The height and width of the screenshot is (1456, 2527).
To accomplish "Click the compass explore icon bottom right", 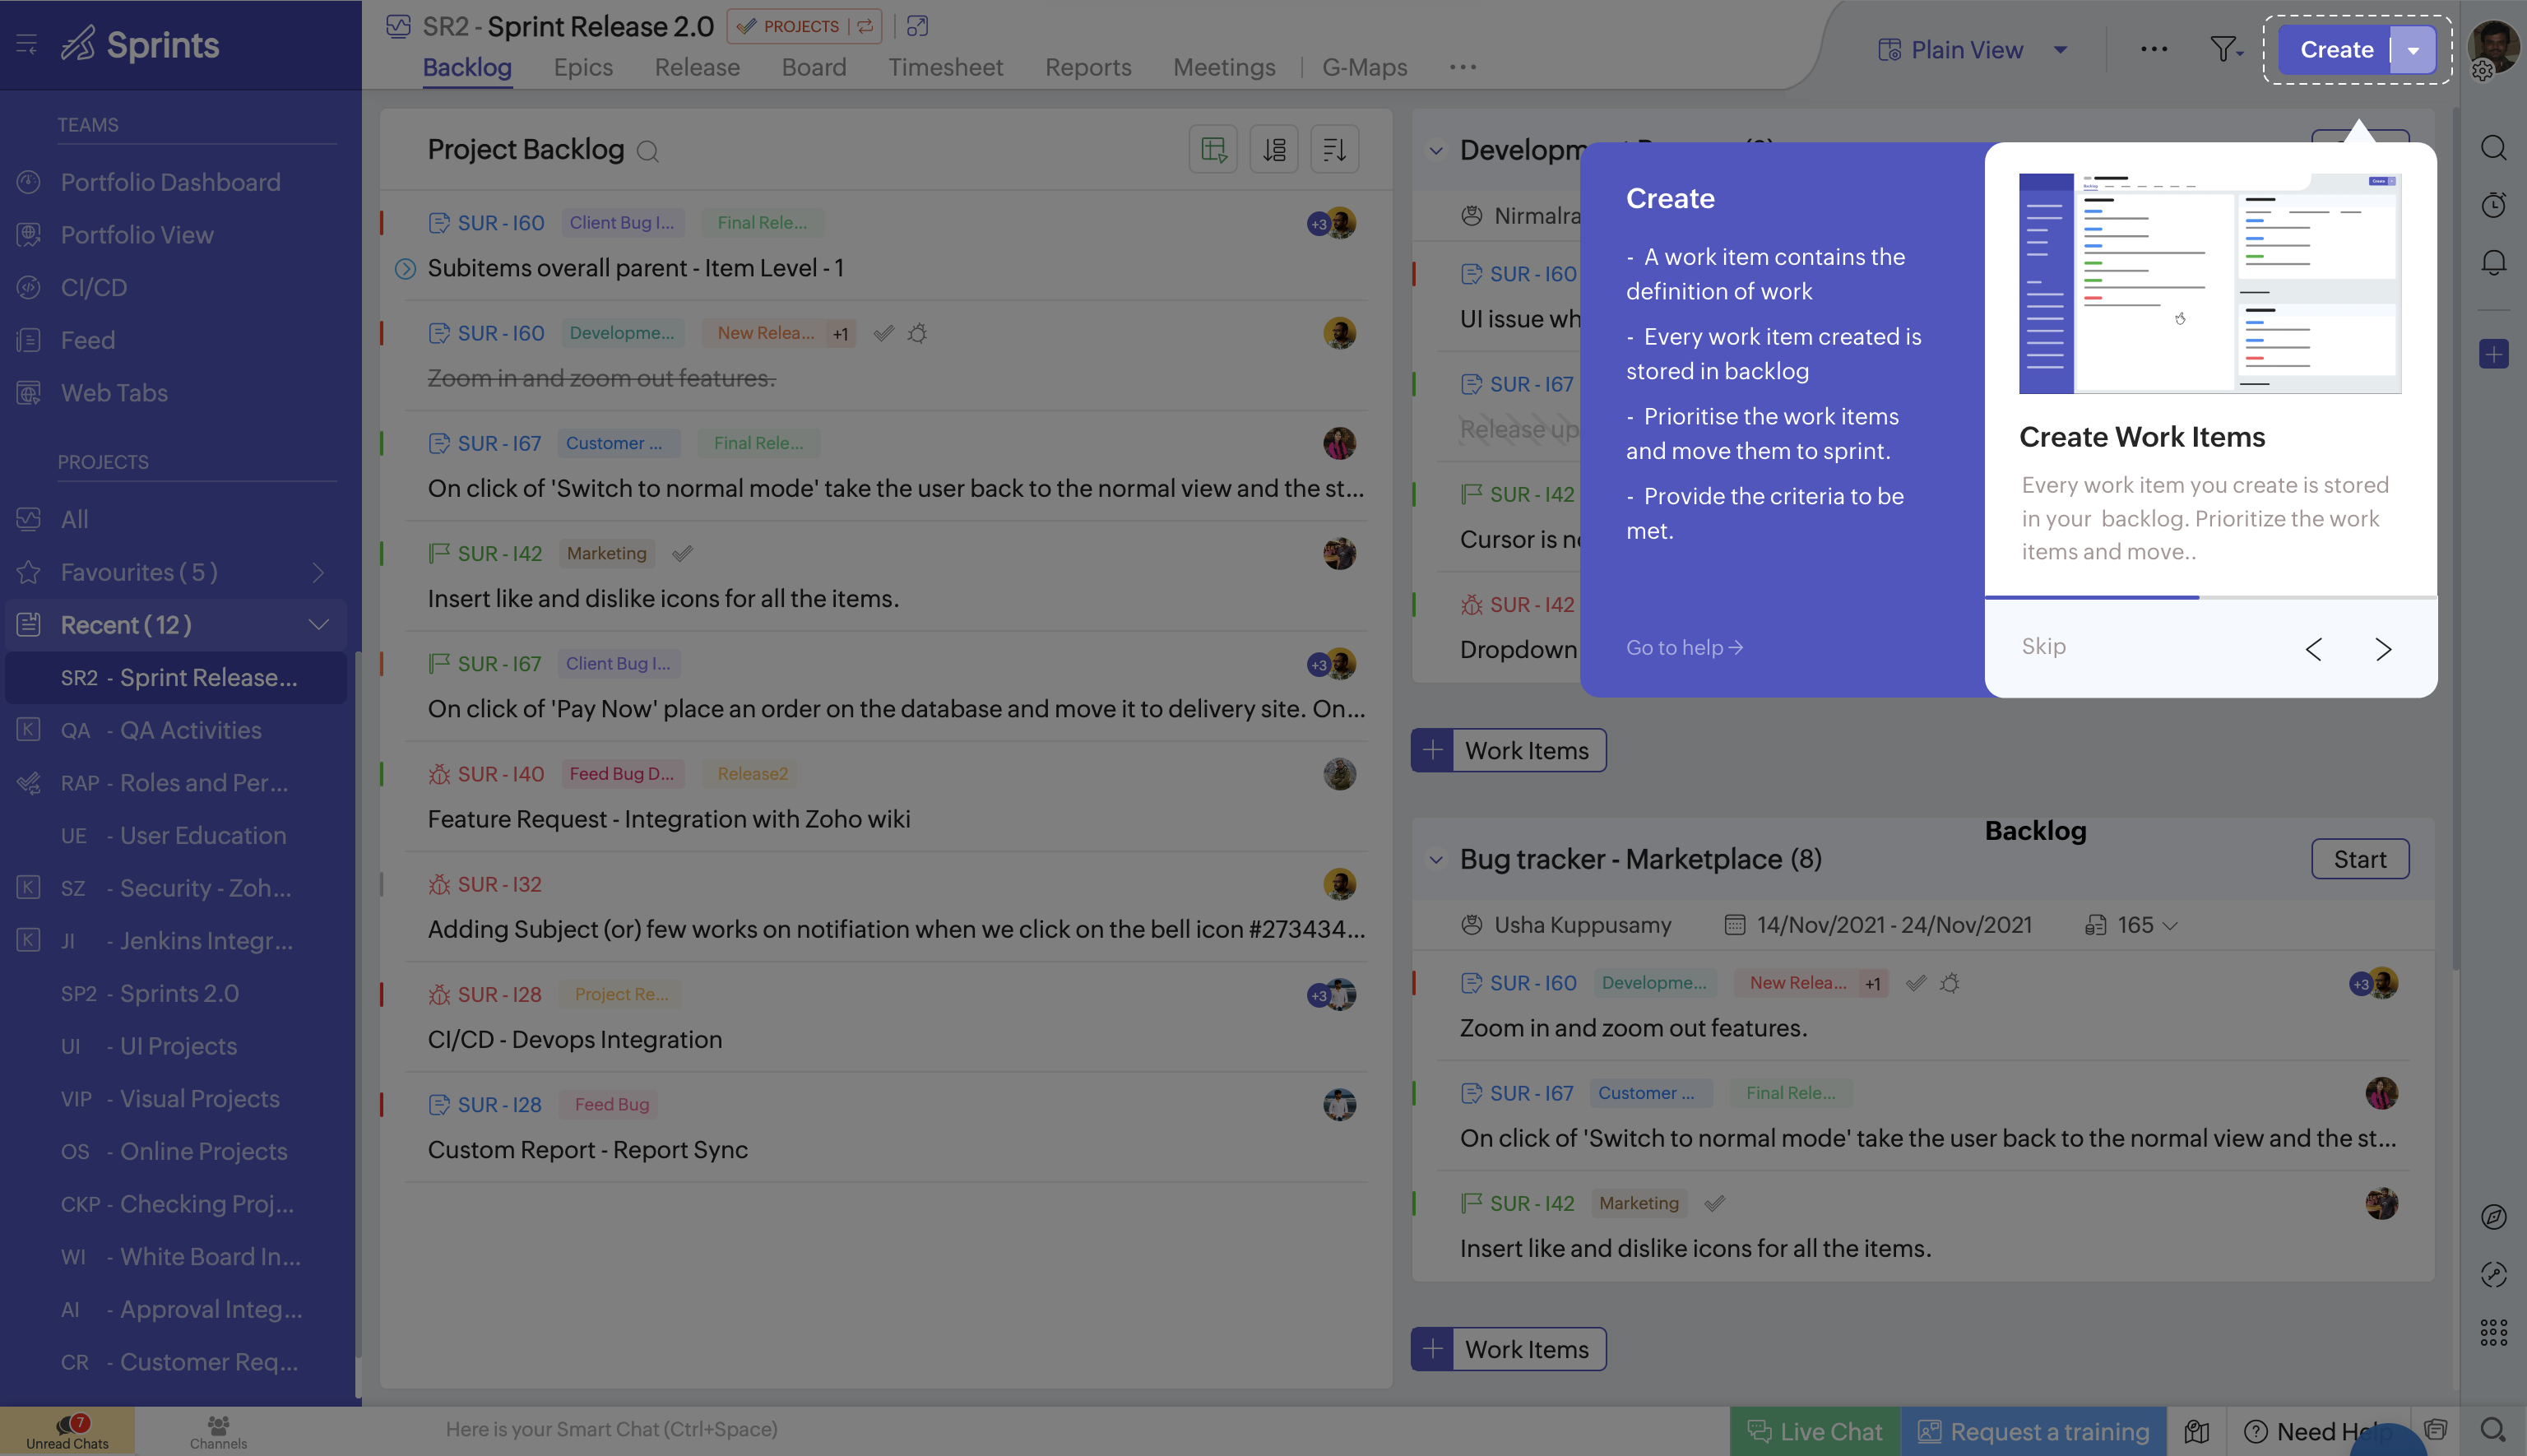I will click(x=2493, y=1217).
